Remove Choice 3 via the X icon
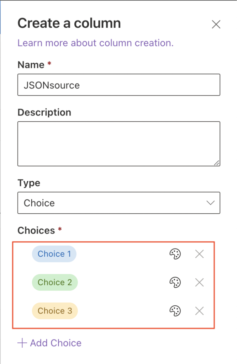Image resolution: width=237 pixels, height=364 pixels. 199,311
